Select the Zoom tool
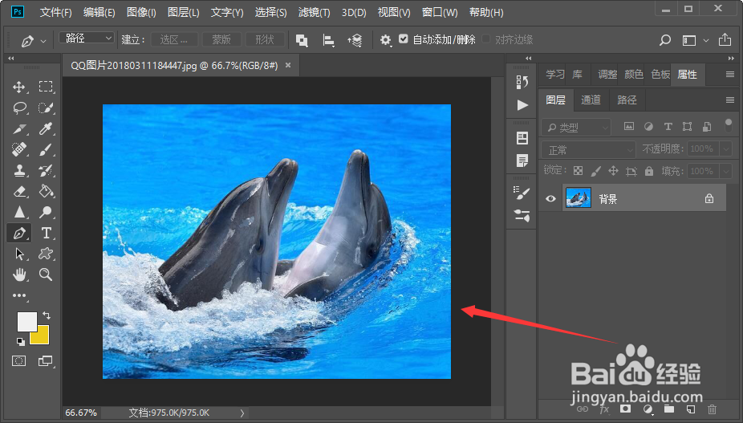 coord(46,275)
